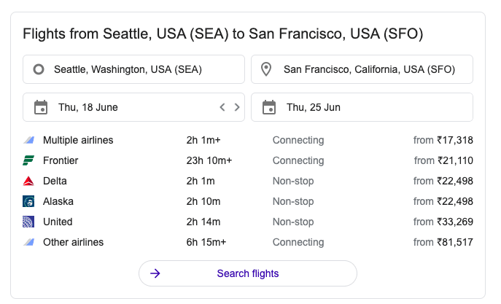Go to previous departure date with left chevron

(222, 107)
